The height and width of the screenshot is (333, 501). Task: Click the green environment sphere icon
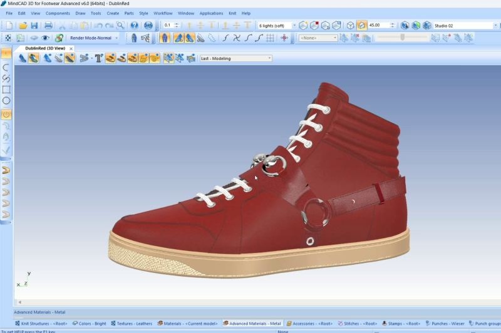pos(416,25)
